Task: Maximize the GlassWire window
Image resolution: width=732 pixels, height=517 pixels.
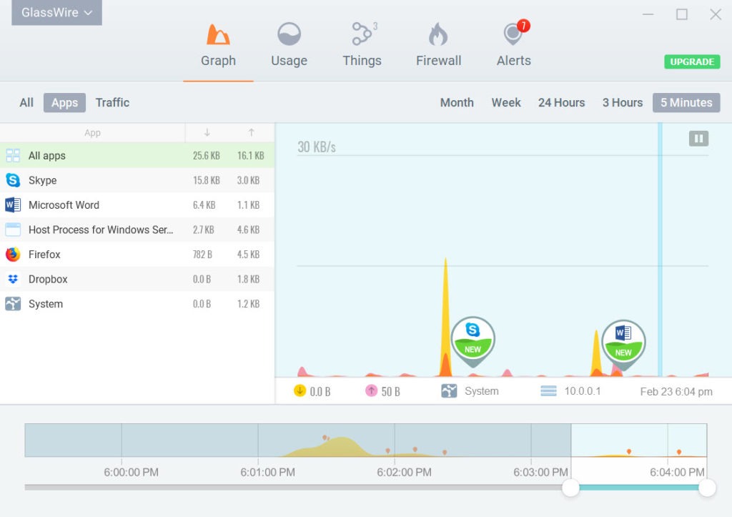Action: pyautogui.click(x=681, y=14)
